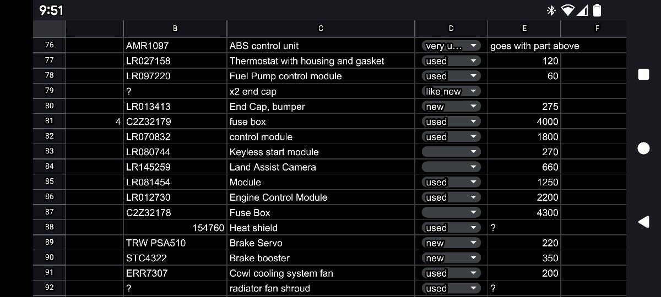The width and height of the screenshot is (661, 297).
Task: Select row 81 header
Action: pyautogui.click(x=50, y=122)
